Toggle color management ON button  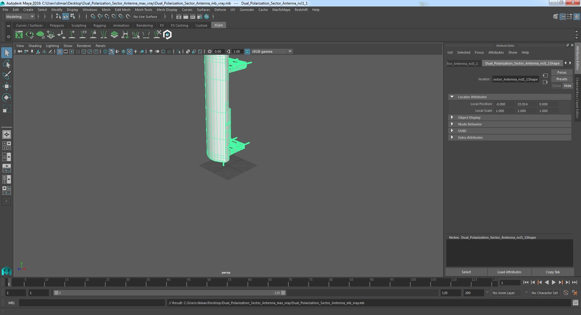pos(247,51)
